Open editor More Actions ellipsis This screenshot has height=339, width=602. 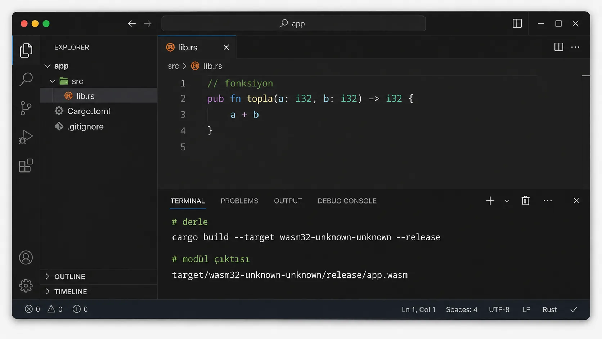(575, 47)
